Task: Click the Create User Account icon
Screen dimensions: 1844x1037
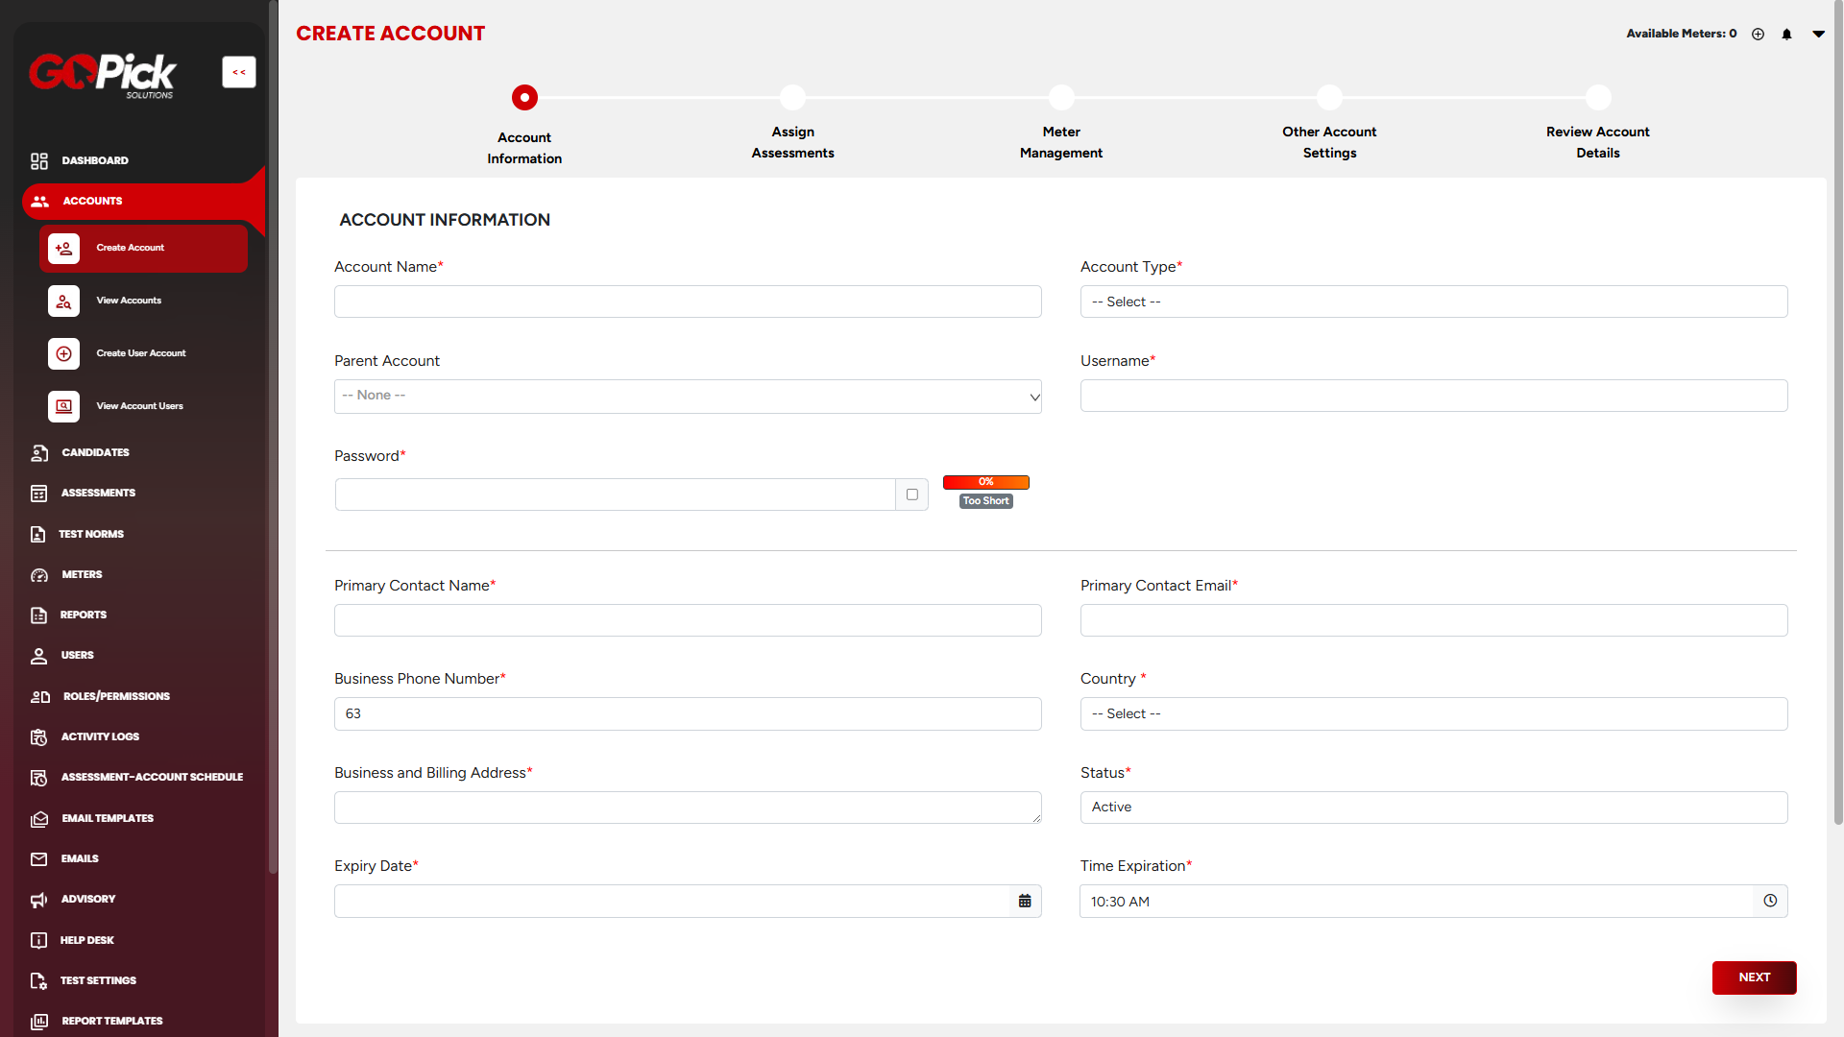Action: tap(63, 353)
